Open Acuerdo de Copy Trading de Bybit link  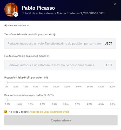tap(49, 112)
